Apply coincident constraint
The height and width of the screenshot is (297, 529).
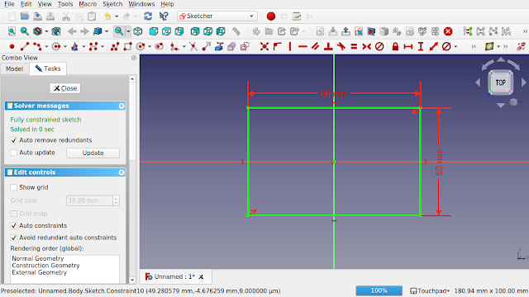264,46
